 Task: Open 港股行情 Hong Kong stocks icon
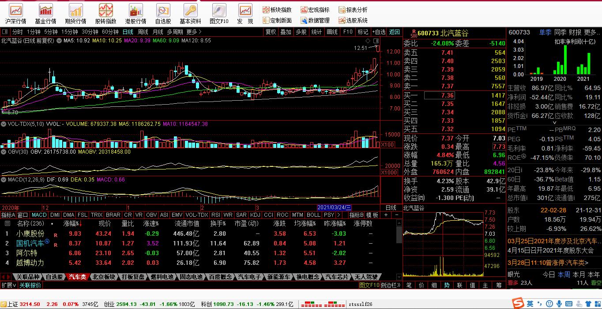(136, 14)
